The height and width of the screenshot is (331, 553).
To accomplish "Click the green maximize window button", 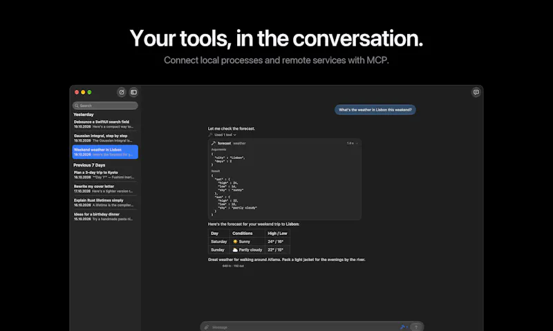I will (89, 92).
